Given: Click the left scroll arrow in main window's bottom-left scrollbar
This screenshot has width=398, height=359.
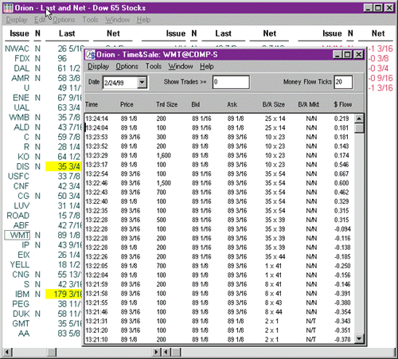Looking at the screenshot, I should (x=7, y=352).
